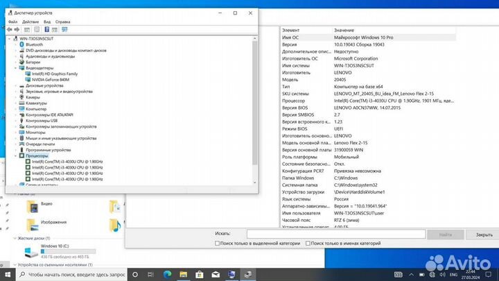Viewport: 499px width, 281px height.
Task: Switch input language via ENG indicator
Action: click(x=453, y=274)
